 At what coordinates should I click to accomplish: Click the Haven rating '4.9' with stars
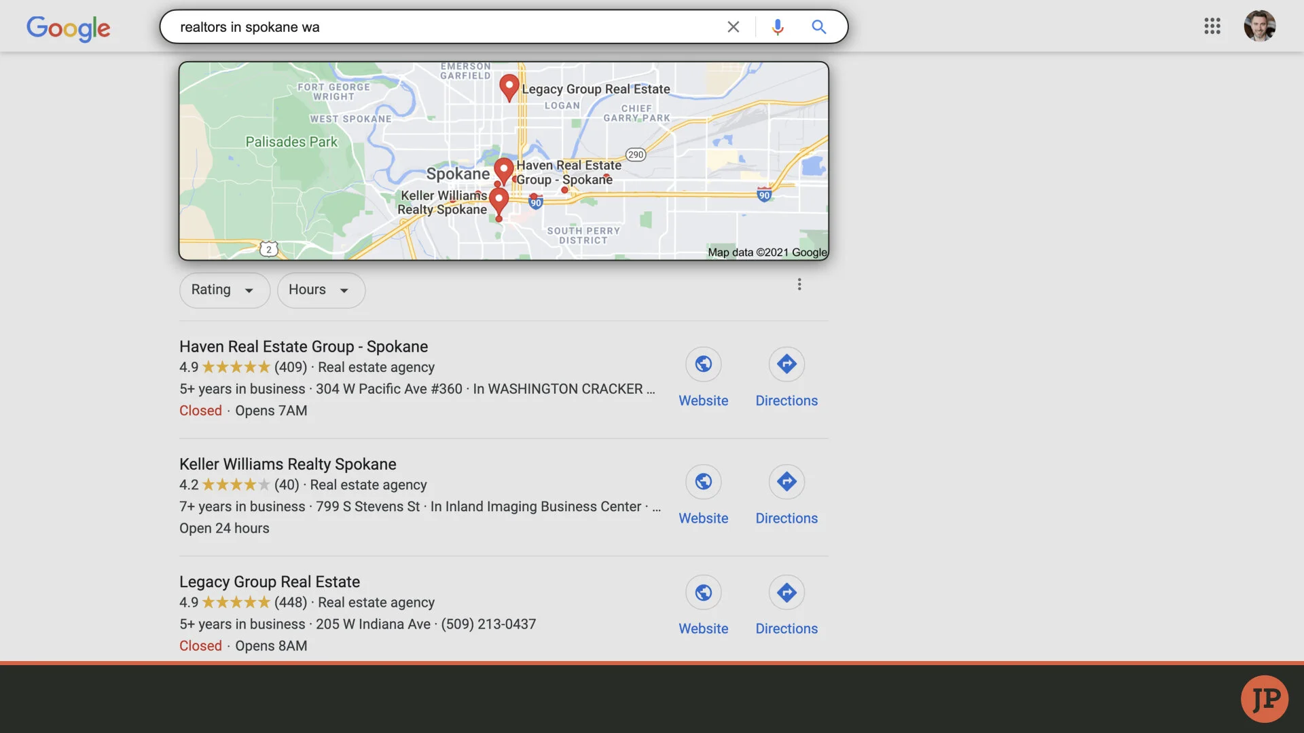point(225,367)
